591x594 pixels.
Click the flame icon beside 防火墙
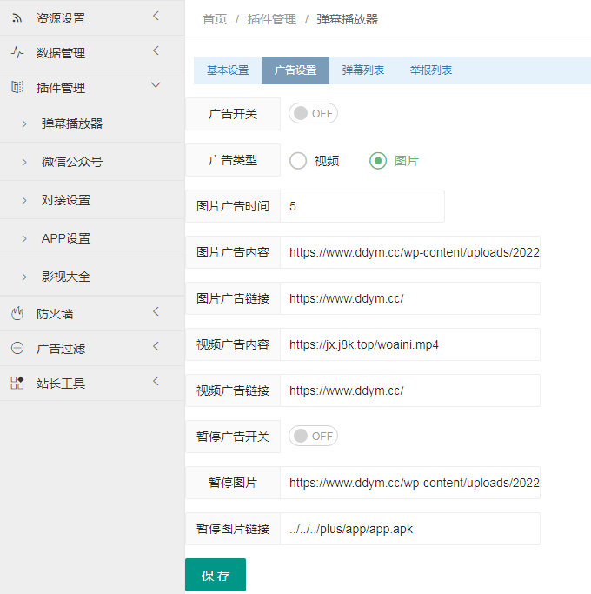click(x=17, y=314)
